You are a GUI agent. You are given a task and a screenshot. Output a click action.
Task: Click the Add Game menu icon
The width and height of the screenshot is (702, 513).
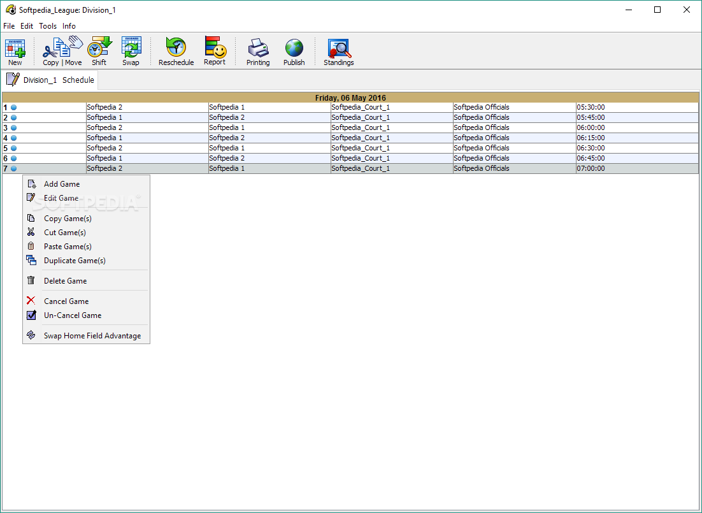point(31,184)
